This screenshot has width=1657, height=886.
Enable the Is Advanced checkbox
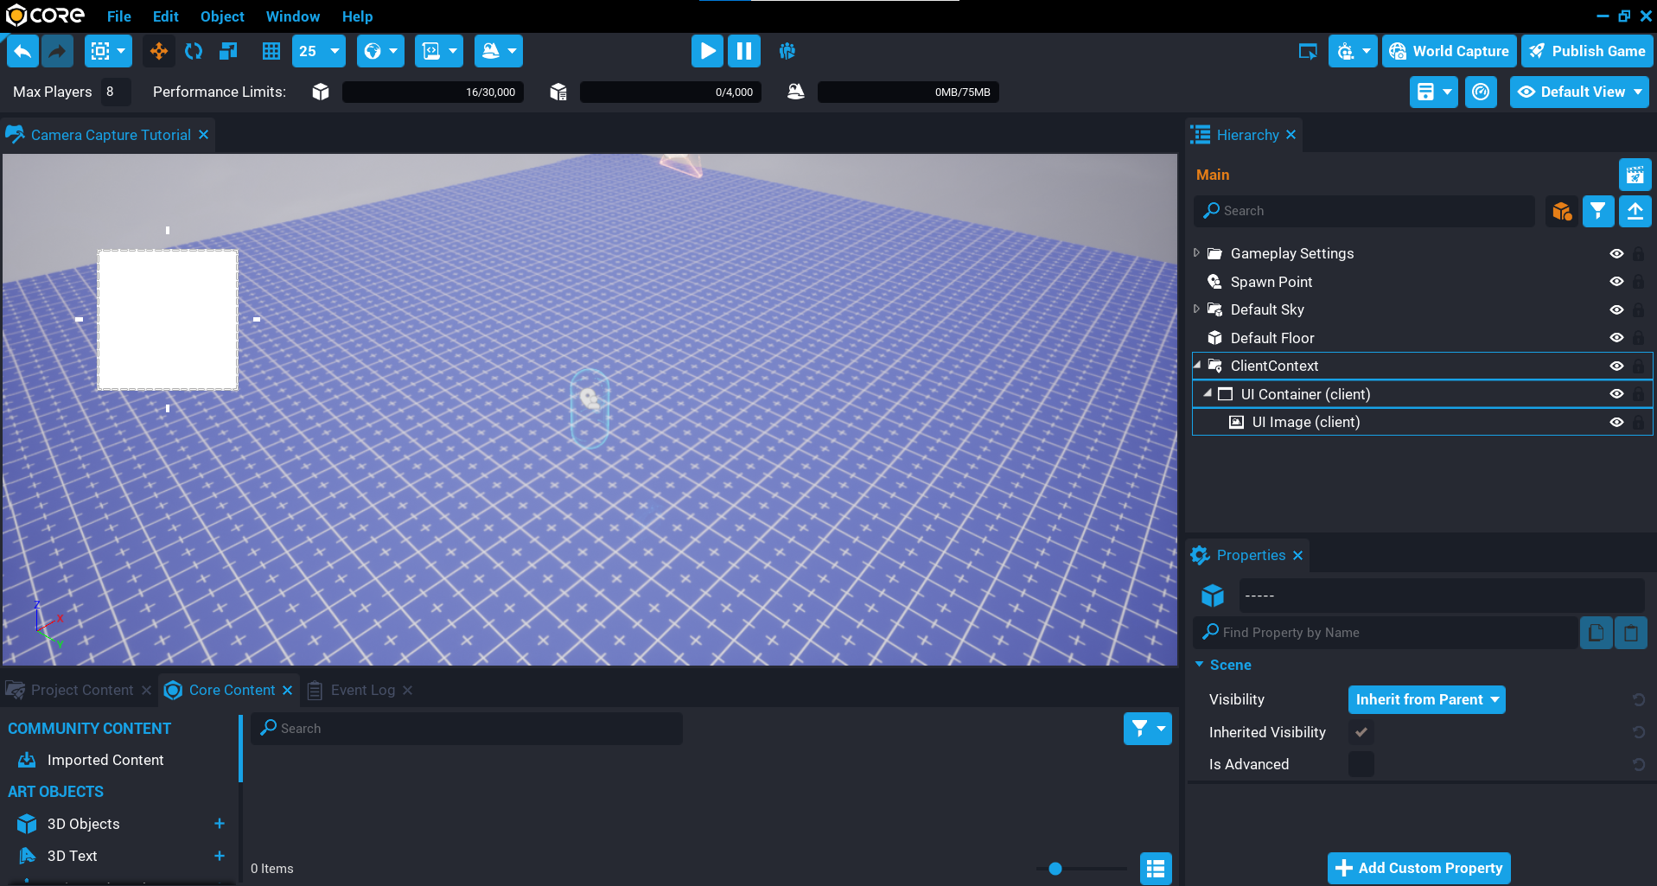[1361, 764]
